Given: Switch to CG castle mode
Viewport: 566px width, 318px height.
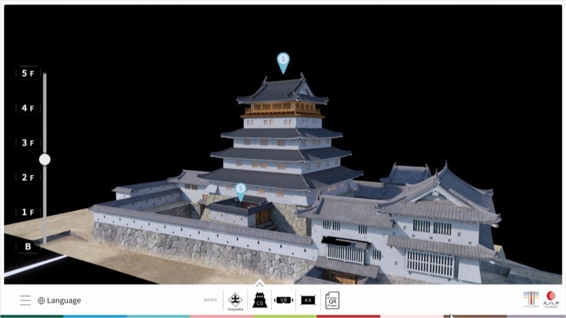Looking at the screenshot, I should [259, 300].
